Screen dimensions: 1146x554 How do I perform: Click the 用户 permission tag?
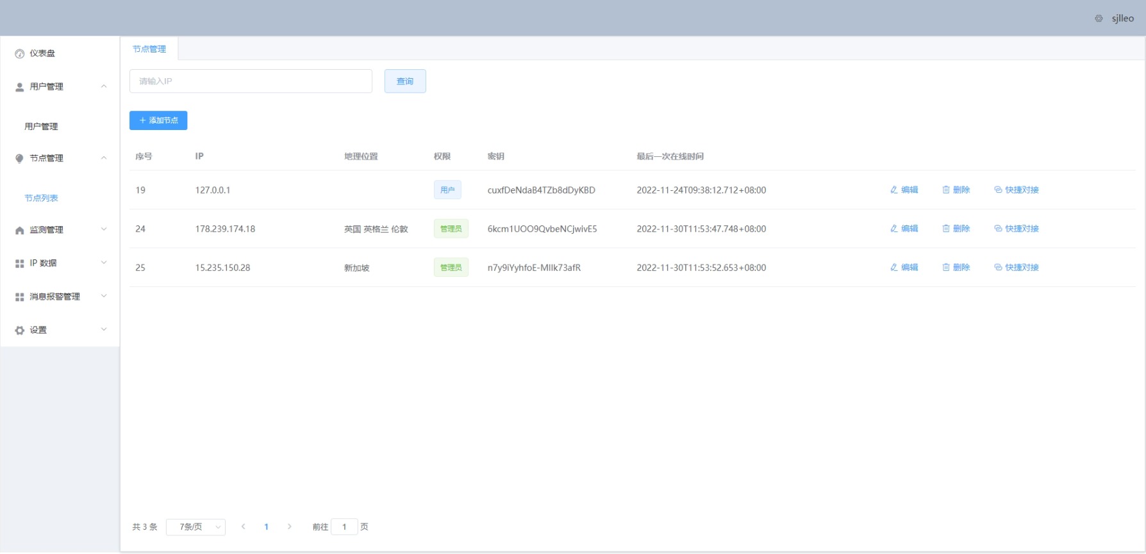447,190
